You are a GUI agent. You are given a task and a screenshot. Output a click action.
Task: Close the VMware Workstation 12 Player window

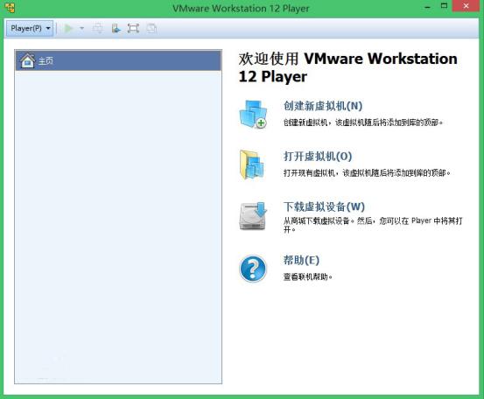click(x=466, y=6)
